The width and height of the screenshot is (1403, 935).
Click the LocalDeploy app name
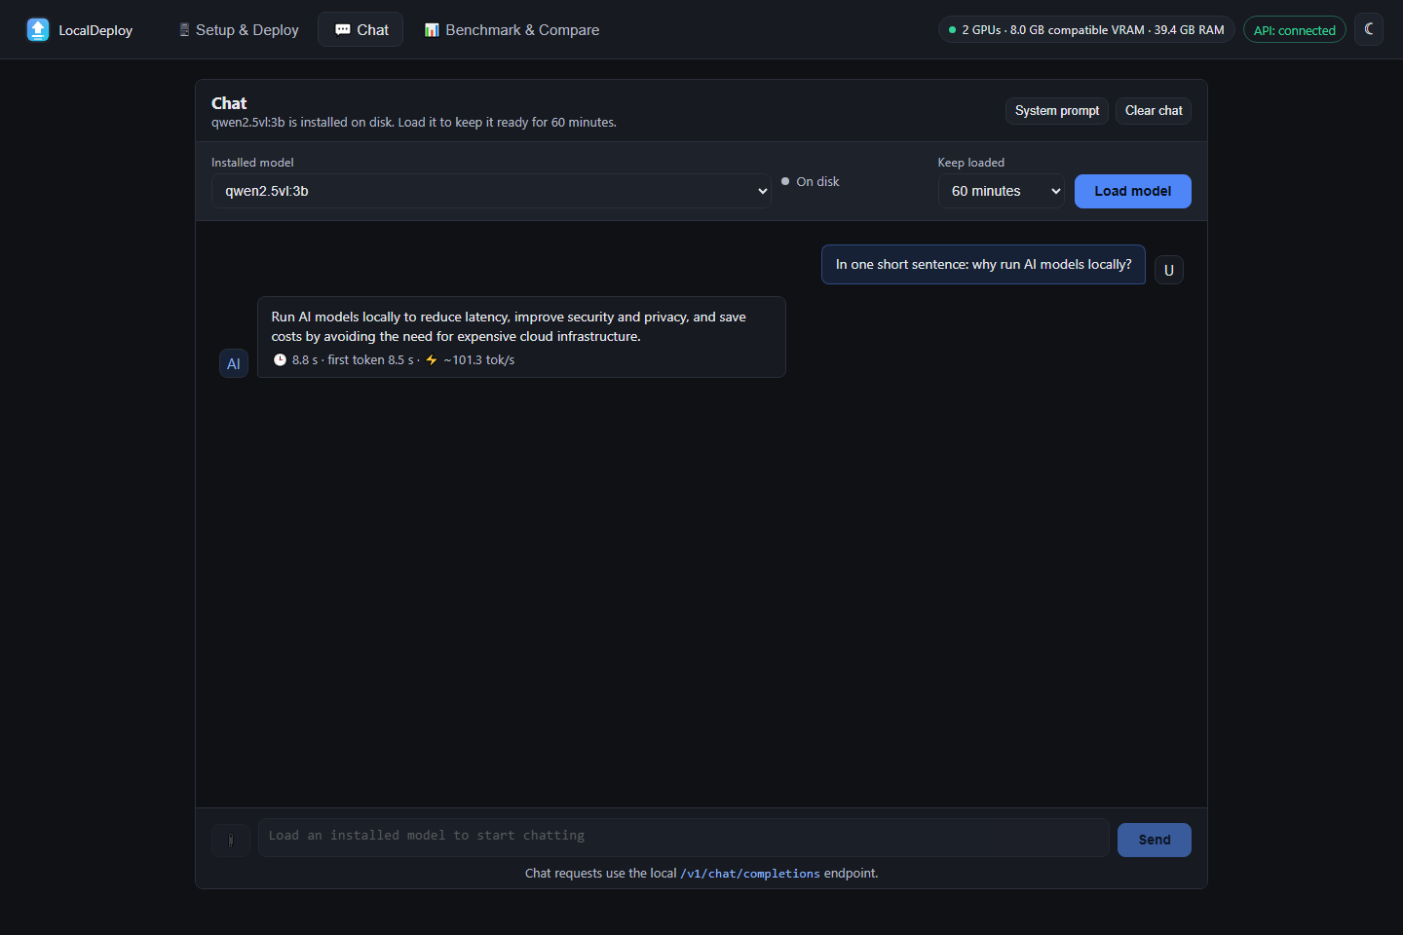pyautogui.click(x=95, y=30)
